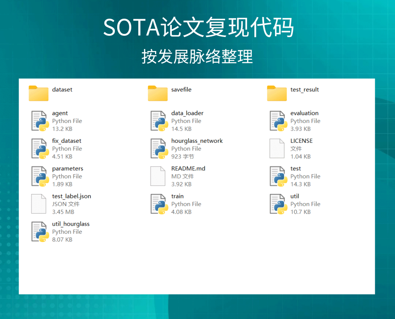
Task: Click the 'train' file name
Action: 177,196
